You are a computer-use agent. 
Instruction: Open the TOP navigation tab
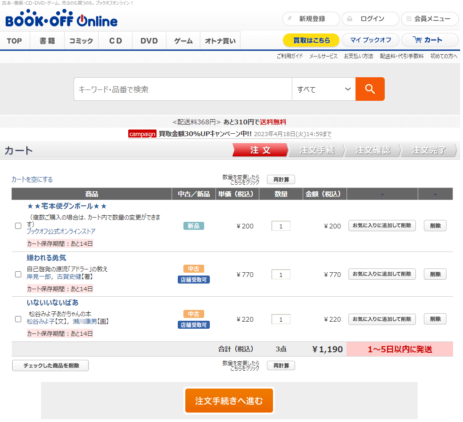pos(15,41)
